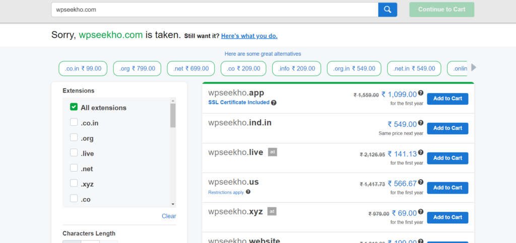Select the .org ₹ 799.00 alternative
The image size is (516, 243).
point(137,68)
